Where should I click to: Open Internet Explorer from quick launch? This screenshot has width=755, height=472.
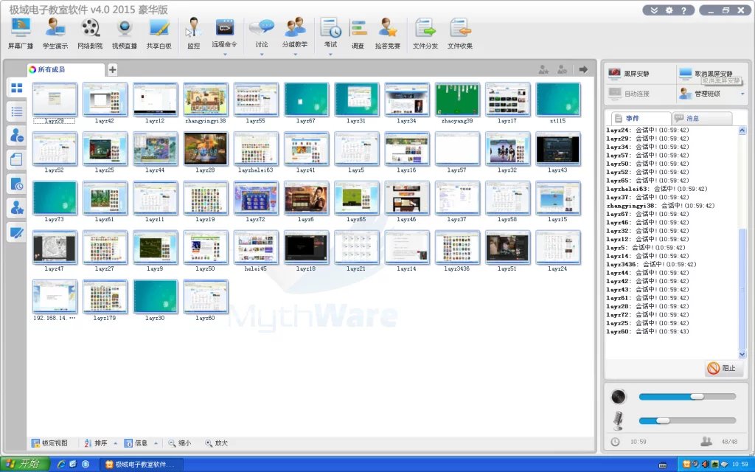click(61, 465)
